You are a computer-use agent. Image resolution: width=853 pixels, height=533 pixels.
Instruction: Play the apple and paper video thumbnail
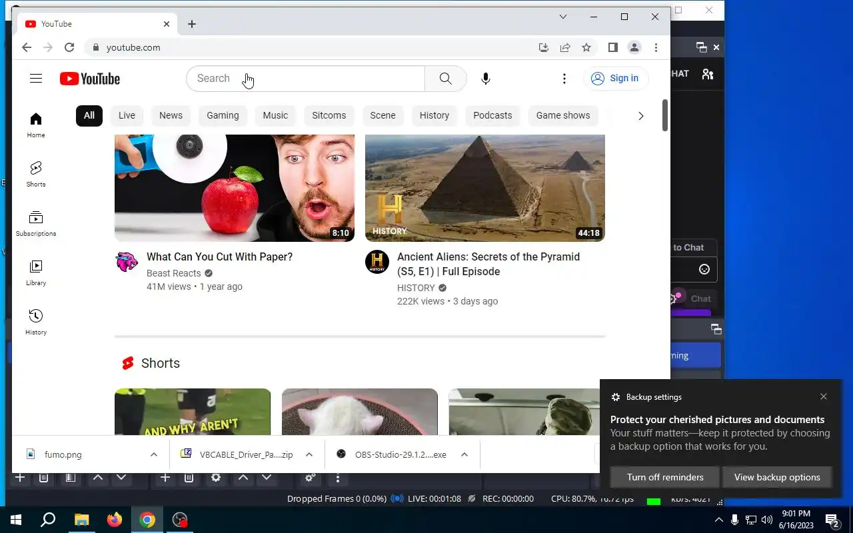(x=235, y=188)
